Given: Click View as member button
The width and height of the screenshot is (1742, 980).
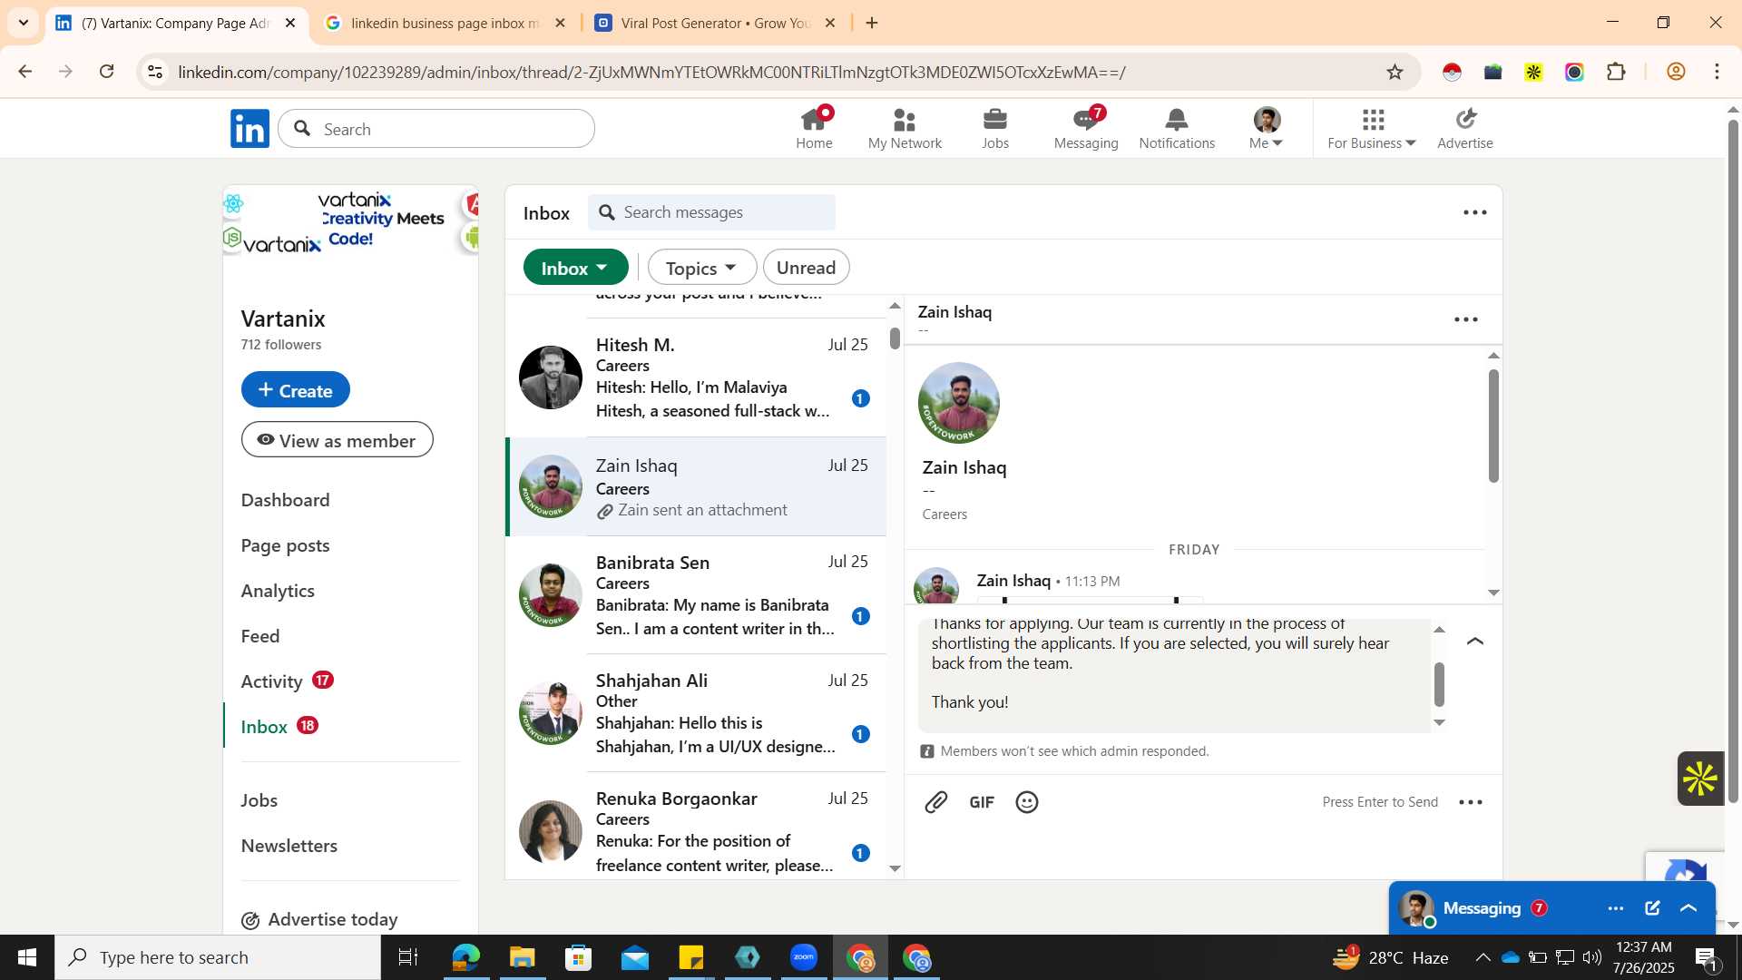Looking at the screenshot, I should pos(338,440).
